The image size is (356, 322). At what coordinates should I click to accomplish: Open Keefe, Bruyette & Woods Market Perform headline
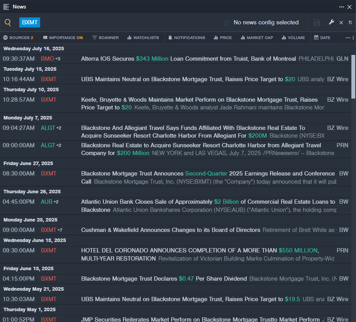(x=199, y=103)
